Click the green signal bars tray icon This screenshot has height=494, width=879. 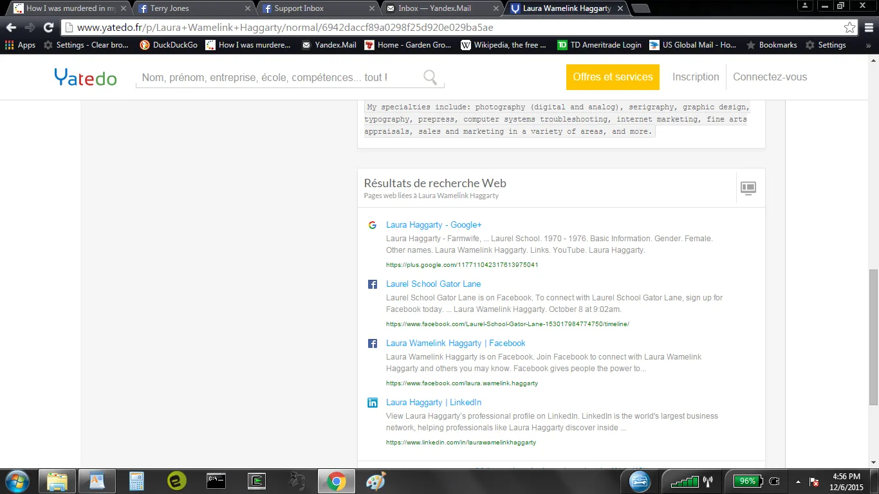pos(684,481)
